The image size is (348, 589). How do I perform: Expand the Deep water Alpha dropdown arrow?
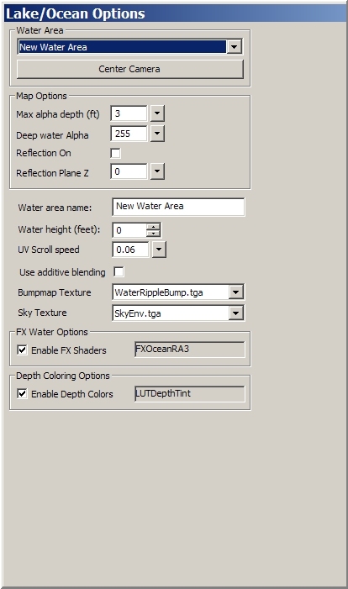[157, 134]
